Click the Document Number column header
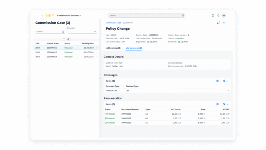This screenshot has width=266, height=150. (130, 110)
